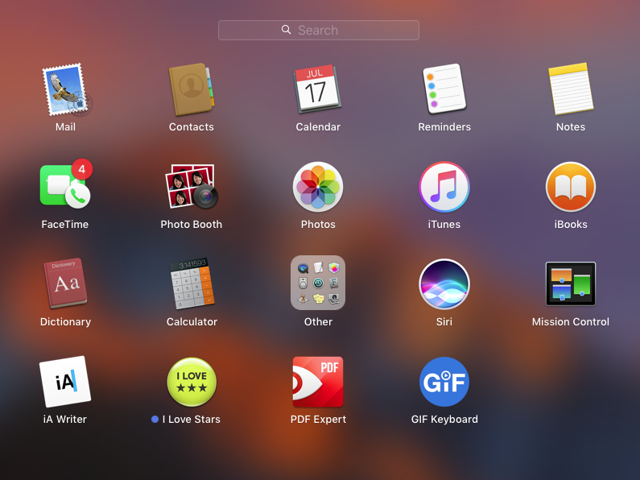This screenshot has width=640, height=480.
Task: Click the "Reminders" label text
Action: click(444, 127)
